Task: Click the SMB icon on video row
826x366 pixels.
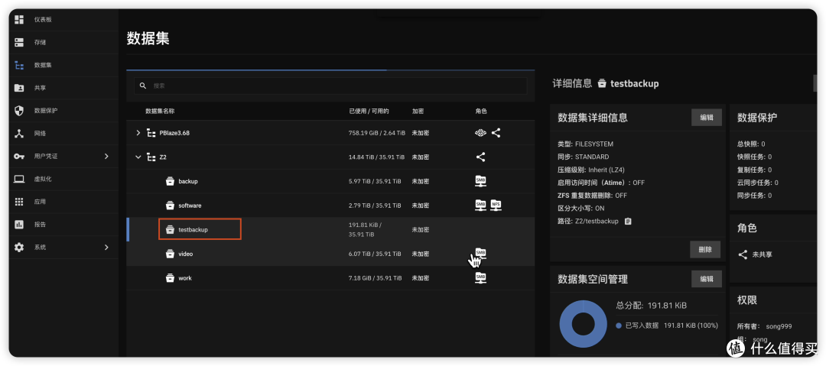Action: [480, 254]
